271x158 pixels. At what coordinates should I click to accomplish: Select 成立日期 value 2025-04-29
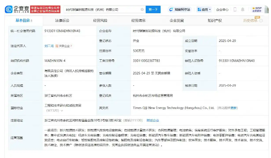click(227, 41)
